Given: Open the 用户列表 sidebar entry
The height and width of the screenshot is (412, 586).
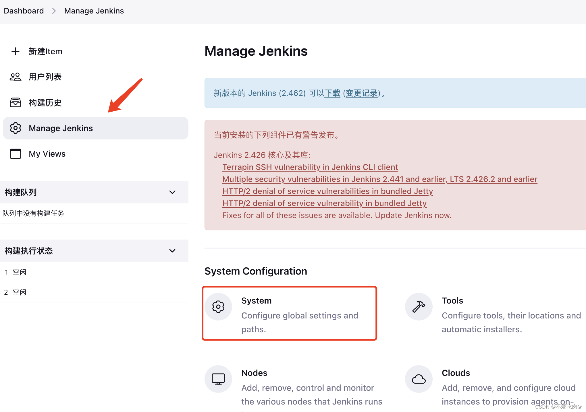Looking at the screenshot, I should coord(96,77).
